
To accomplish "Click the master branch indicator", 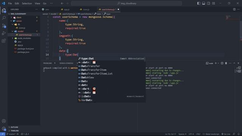I will coord(11,134).
